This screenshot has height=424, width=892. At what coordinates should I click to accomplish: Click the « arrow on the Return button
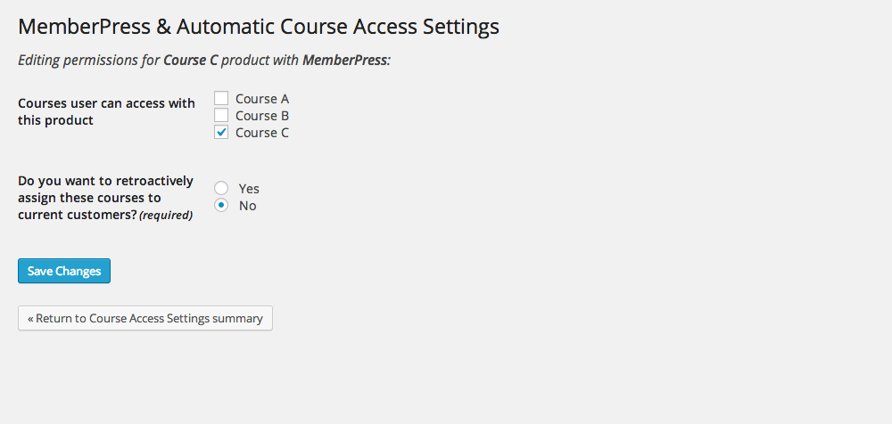[x=30, y=318]
